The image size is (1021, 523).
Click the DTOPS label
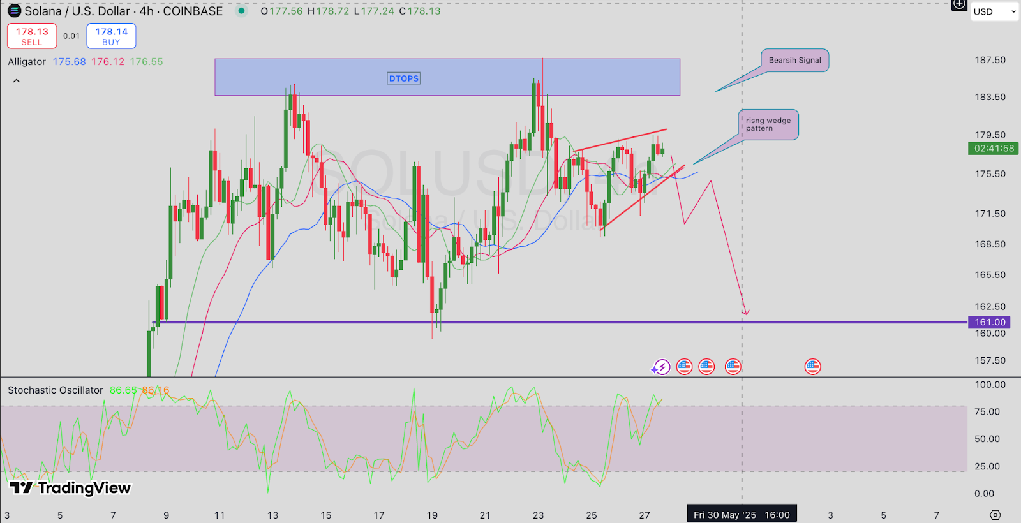point(404,78)
